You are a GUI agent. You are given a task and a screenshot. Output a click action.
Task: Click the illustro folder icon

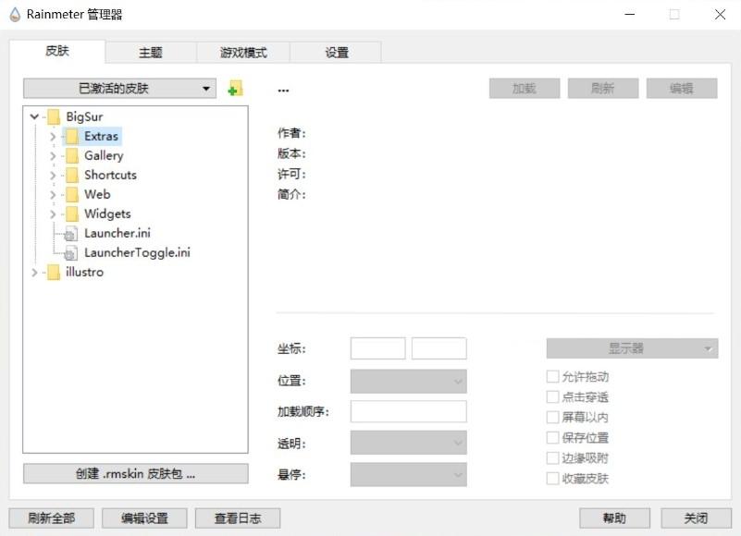54,273
